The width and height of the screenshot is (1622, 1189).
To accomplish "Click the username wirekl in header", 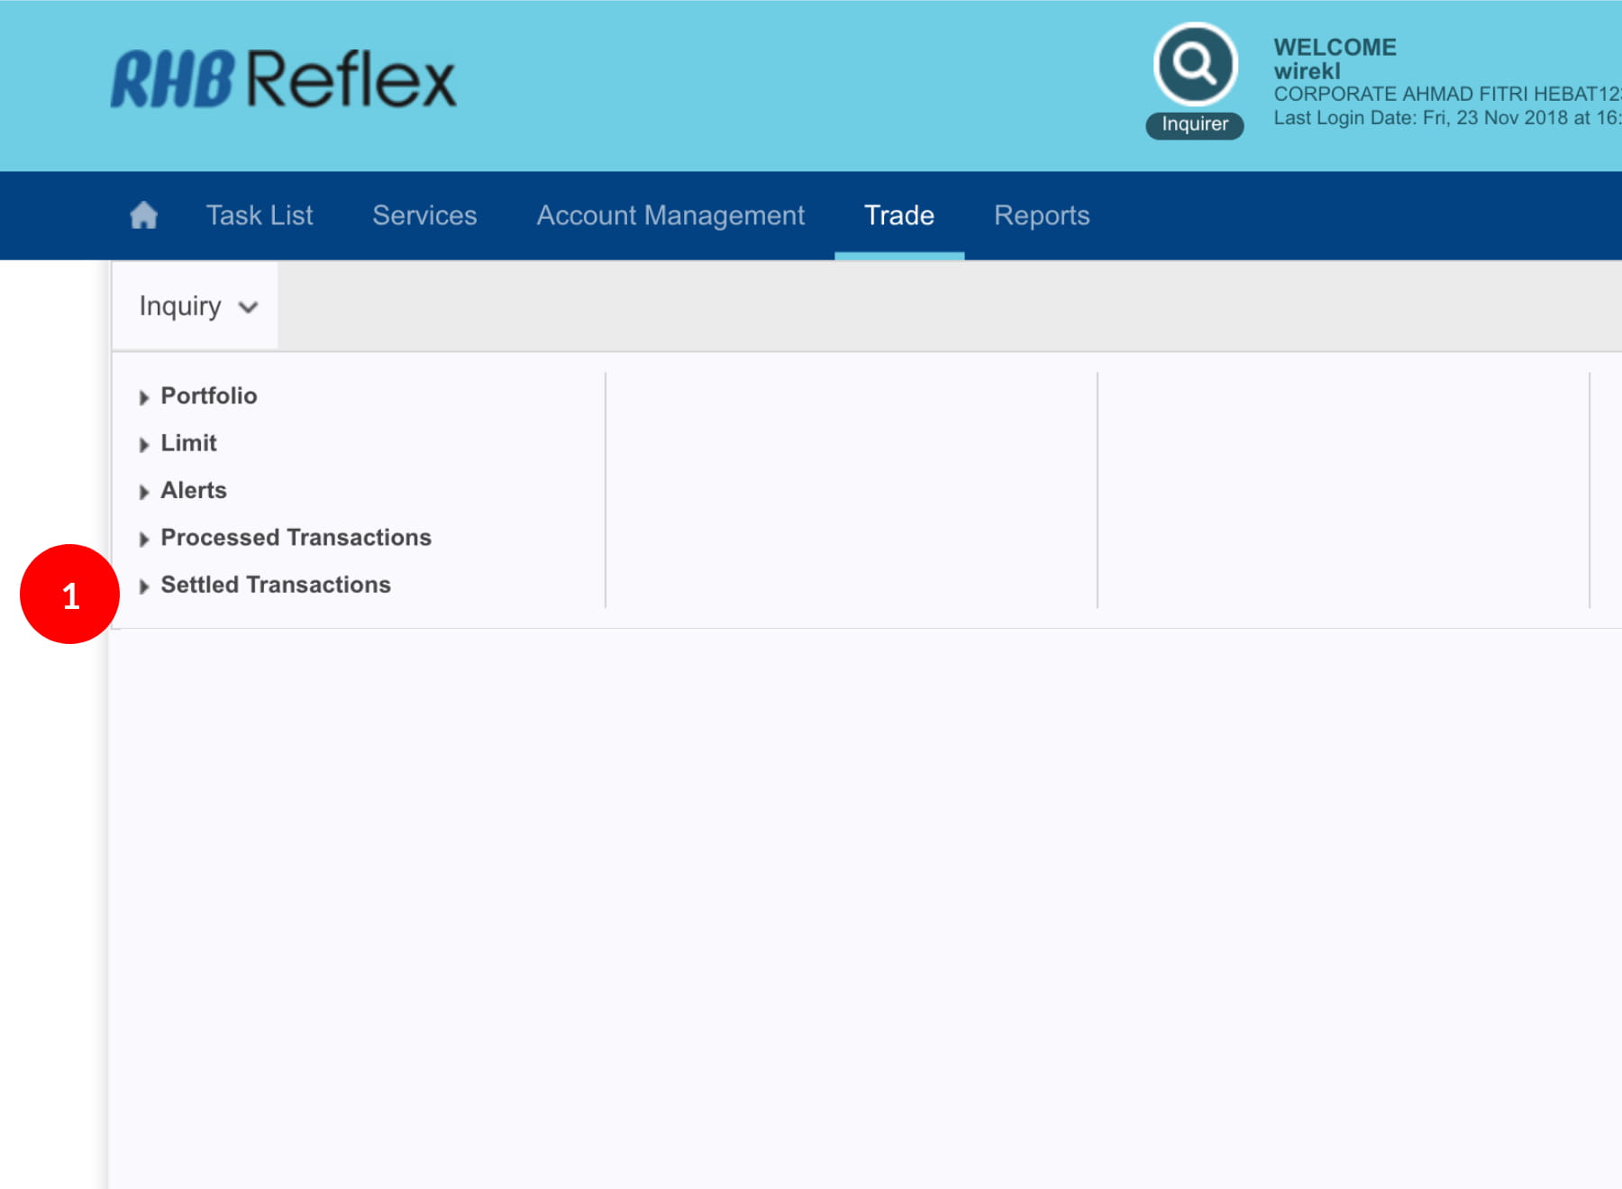I will point(1307,71).
